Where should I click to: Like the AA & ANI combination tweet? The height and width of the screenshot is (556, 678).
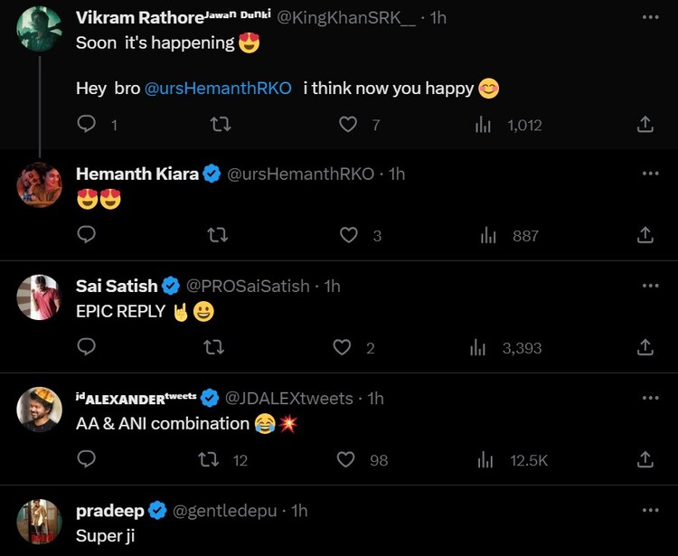click(x=345, y=460)
